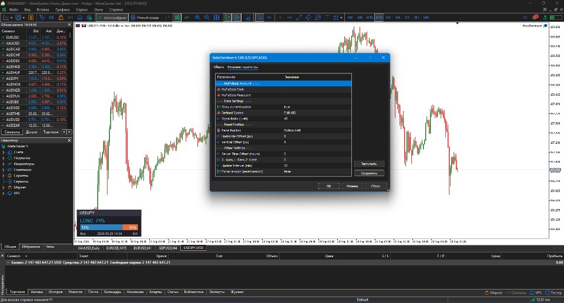This screenshot has height=303, width=564.
Task: Select the H1 timeframe
Action: 388,17
